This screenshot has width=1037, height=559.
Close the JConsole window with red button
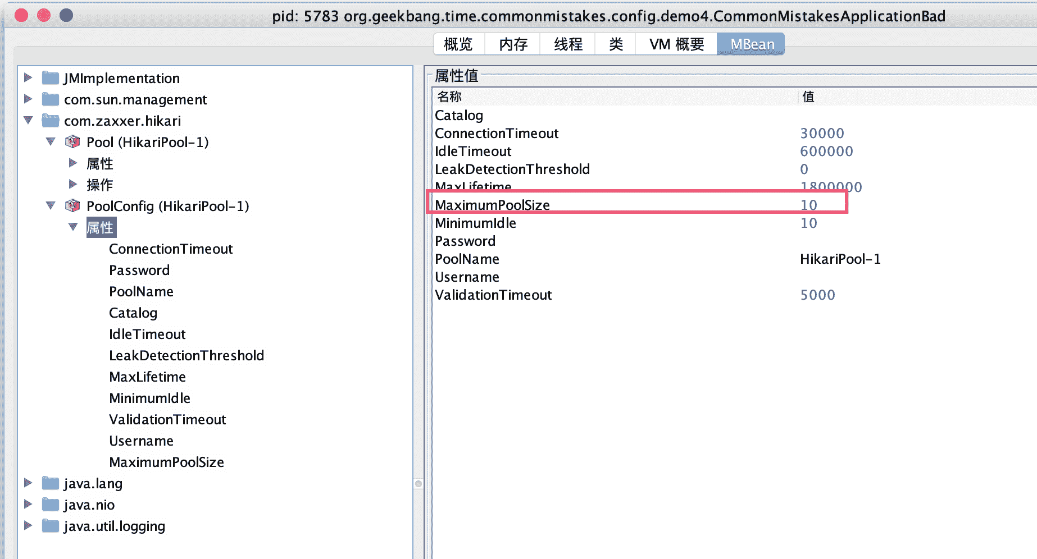pos(21,15)
